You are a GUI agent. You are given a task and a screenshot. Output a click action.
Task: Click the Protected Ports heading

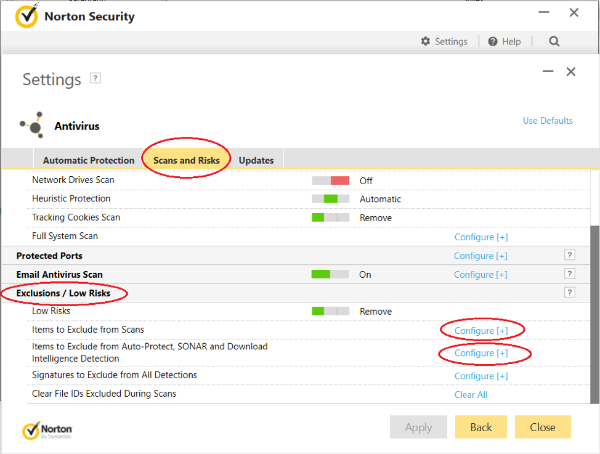(x=49, y=256)
